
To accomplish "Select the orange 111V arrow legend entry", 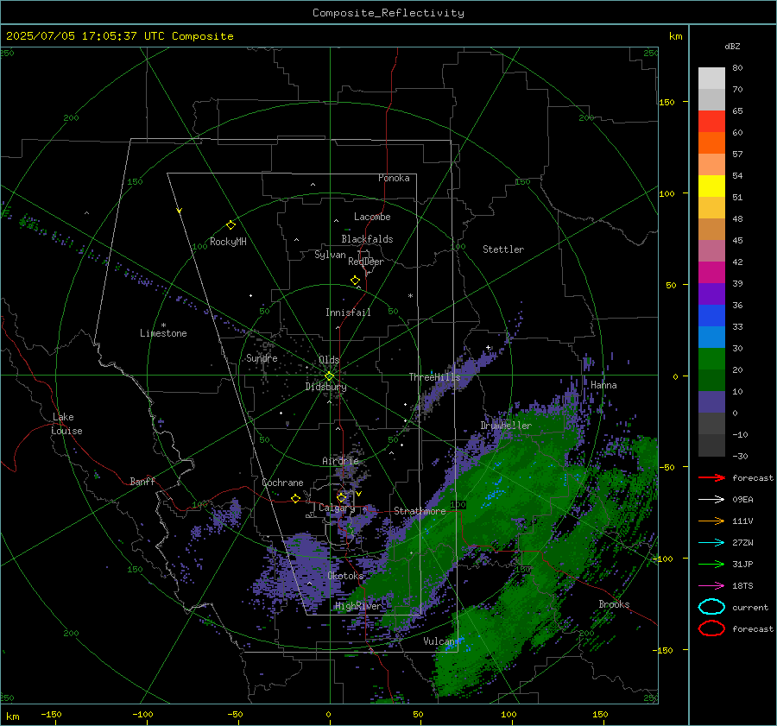I will coord(711,521).
